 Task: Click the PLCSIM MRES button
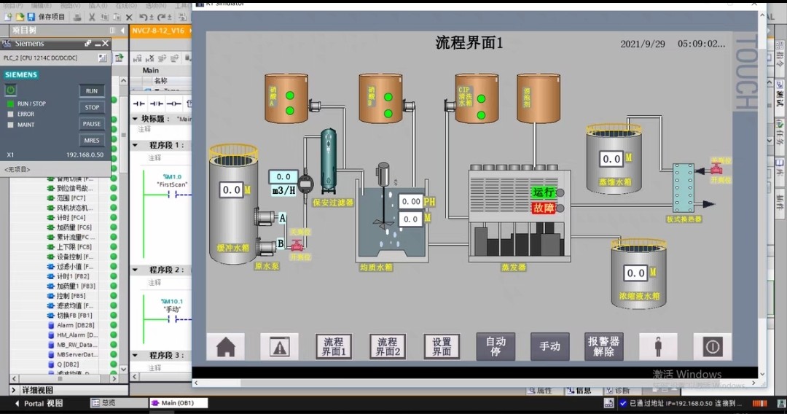pyautogui.click(x=92, y=141)
